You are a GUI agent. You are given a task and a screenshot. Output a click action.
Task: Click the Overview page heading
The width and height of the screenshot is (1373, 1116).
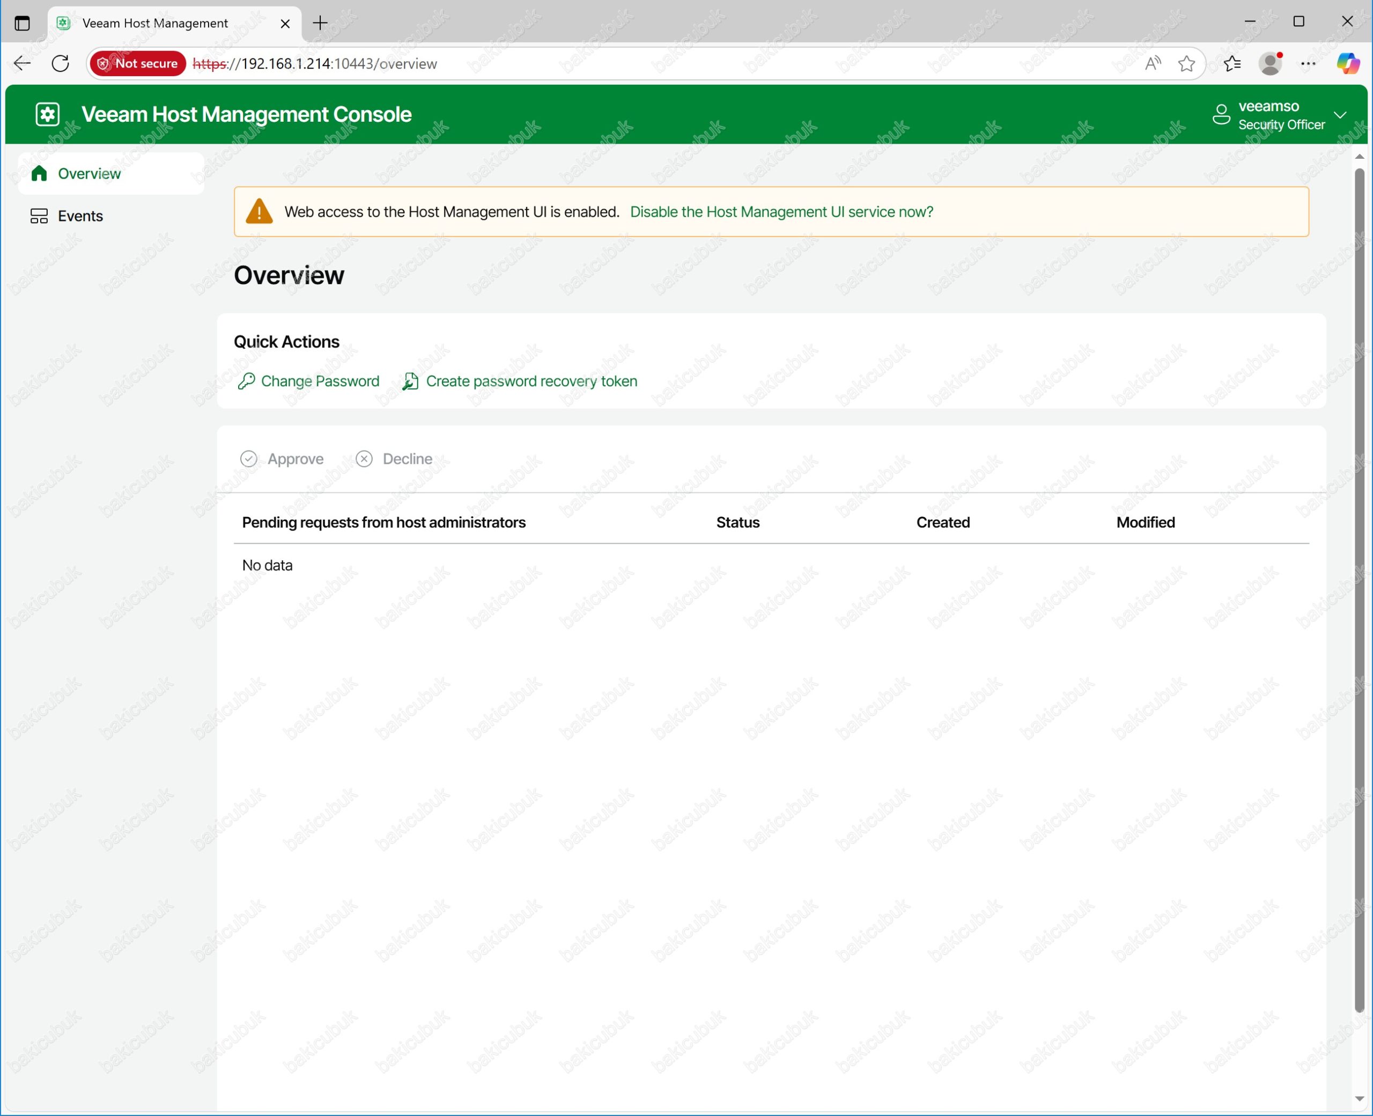point(289,275)
